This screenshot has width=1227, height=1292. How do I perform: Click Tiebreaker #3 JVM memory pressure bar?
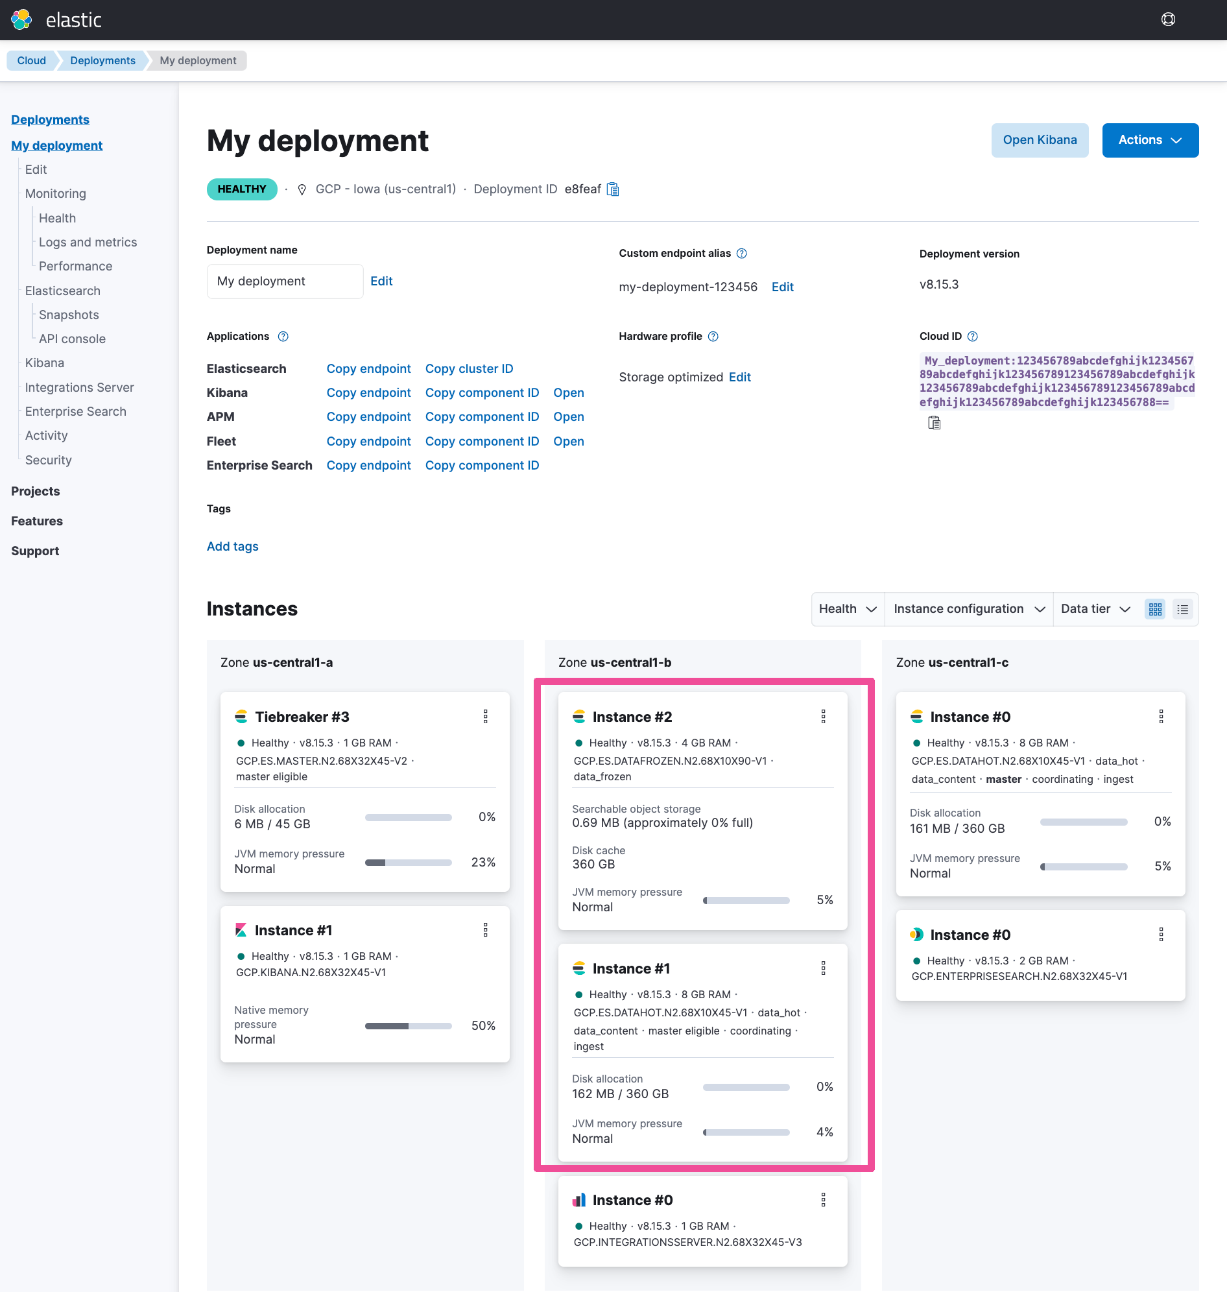[408, 862]
